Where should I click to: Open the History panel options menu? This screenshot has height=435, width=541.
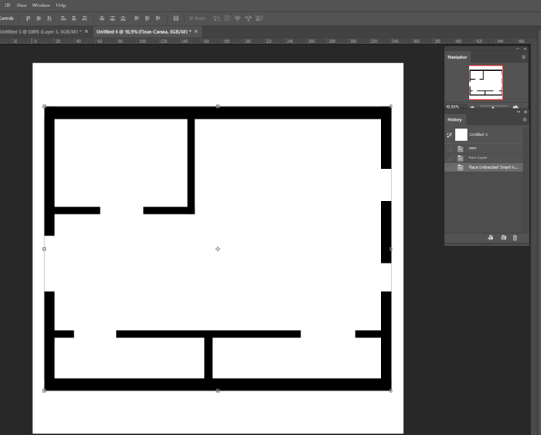pyautogui.click(x=524, y=120)
